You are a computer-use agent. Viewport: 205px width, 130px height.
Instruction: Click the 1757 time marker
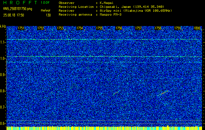pyautogui.click(x=138, y=28)
